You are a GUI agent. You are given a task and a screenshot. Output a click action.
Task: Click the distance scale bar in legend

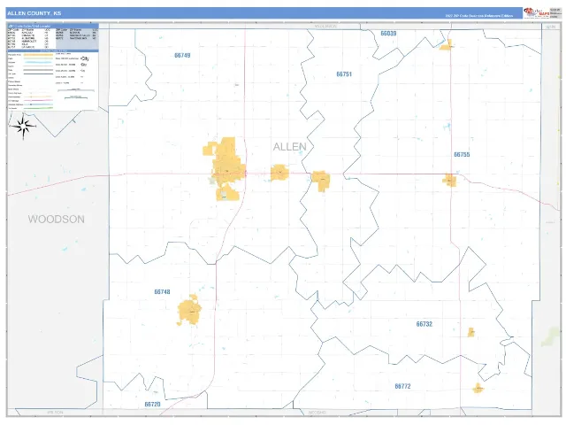(x=76, y=89)
